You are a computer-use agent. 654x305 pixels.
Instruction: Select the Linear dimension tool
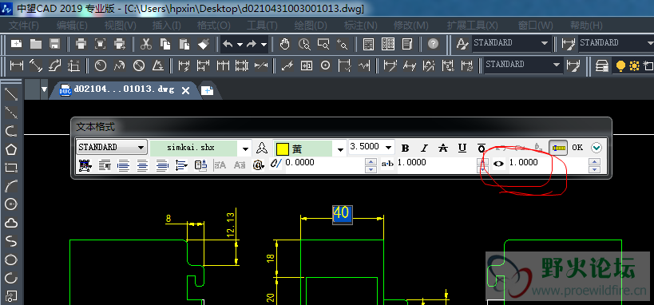[x=17, y=65]
